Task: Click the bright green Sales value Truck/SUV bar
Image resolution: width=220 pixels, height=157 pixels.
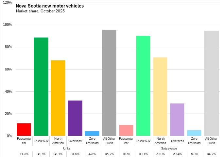Action: point(143,86)
